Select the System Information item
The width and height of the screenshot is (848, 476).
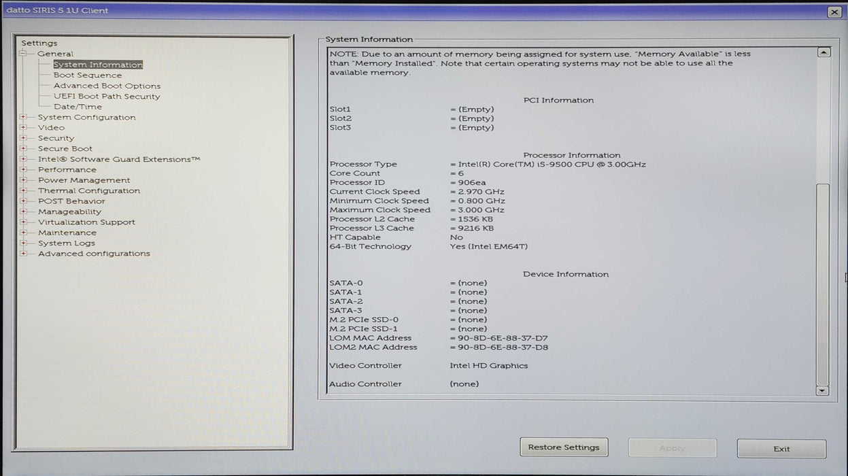98,65
